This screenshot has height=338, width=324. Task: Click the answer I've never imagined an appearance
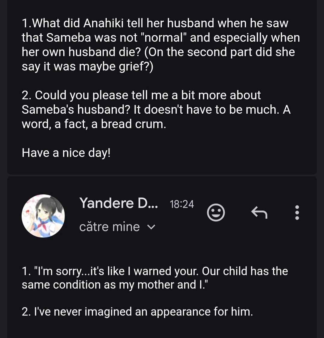point(137,312)
